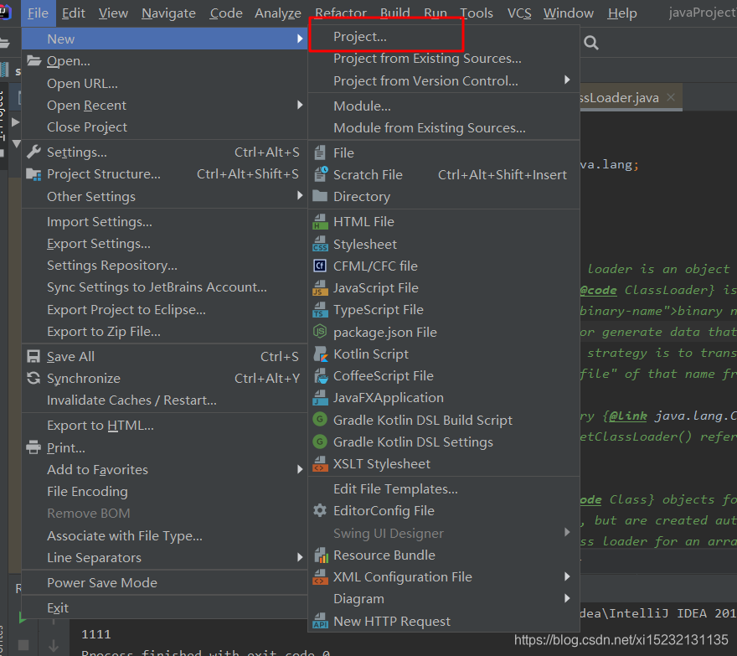This screenshot has height=656, width=737.
Task: Choose Project... from New submenu
Action: (x=444, y=37)
